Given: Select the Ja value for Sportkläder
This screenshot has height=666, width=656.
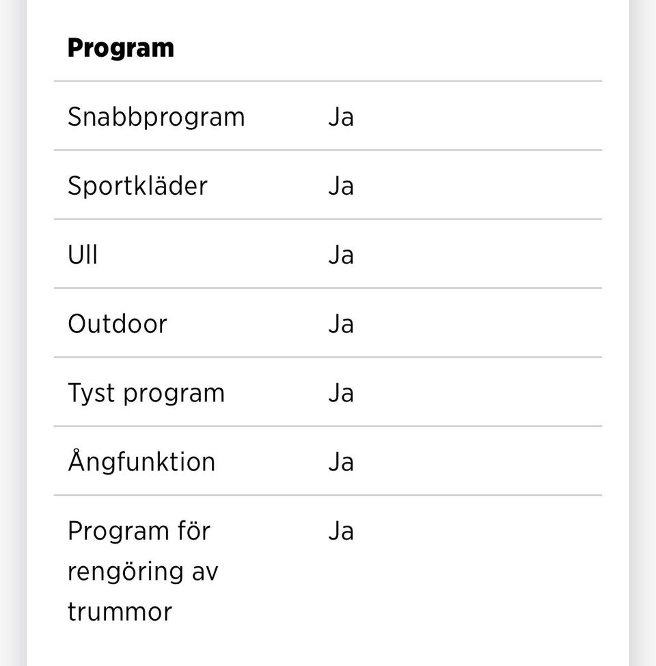Looking at the screenshot, I should (340, 186).
